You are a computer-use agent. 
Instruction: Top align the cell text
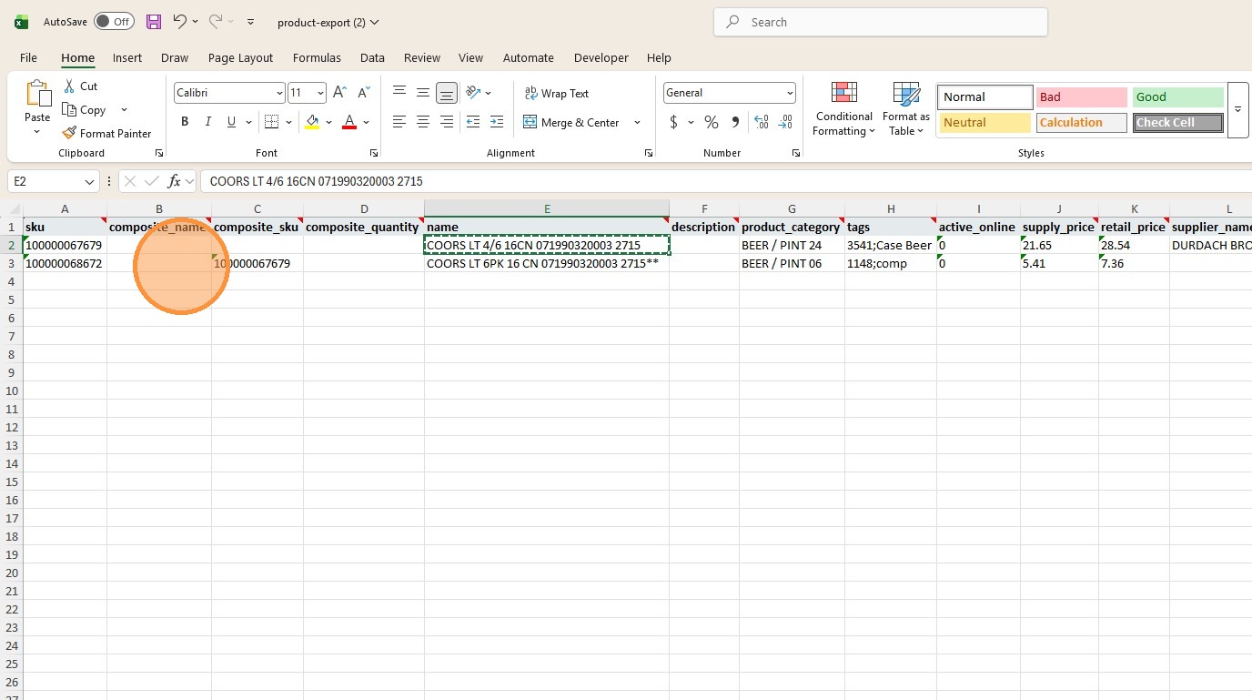(x=399, y=92)
